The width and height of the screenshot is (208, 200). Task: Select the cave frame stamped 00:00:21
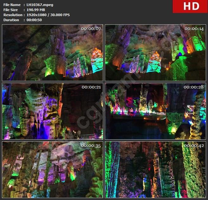coord(53,111)
